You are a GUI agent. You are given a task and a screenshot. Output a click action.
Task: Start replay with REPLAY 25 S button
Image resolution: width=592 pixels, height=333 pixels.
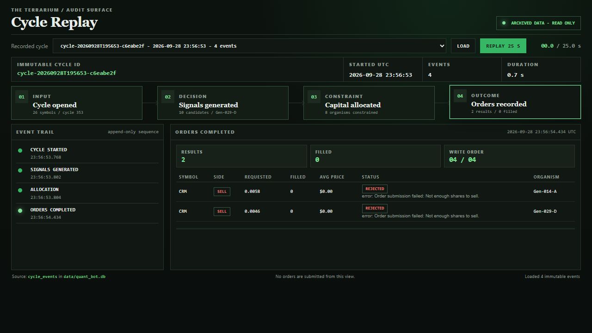(503, 46)
